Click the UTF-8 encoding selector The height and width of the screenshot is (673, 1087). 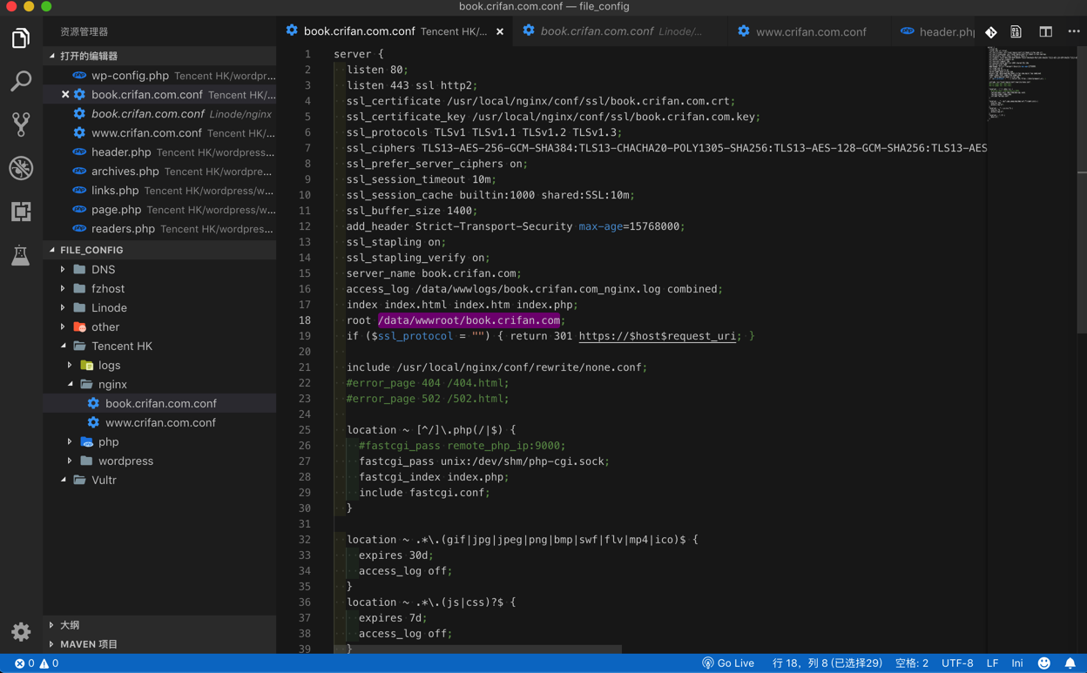tap(957, 663)
